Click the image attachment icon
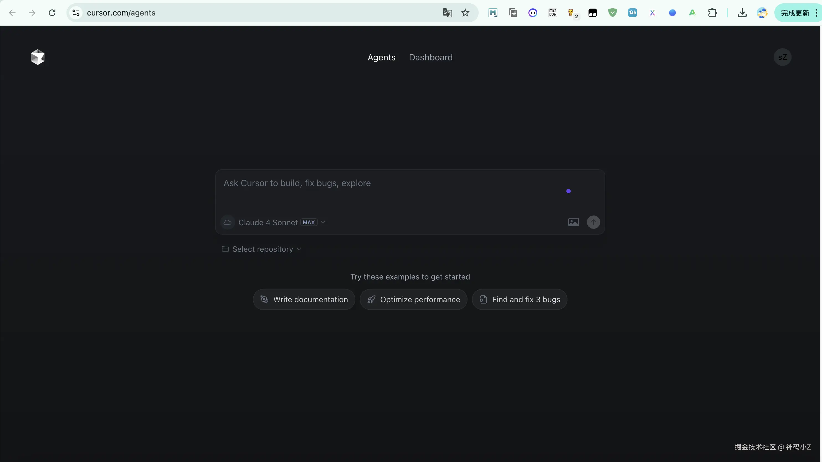This screenshot has width=822, height=462. (x=573, y=222)
